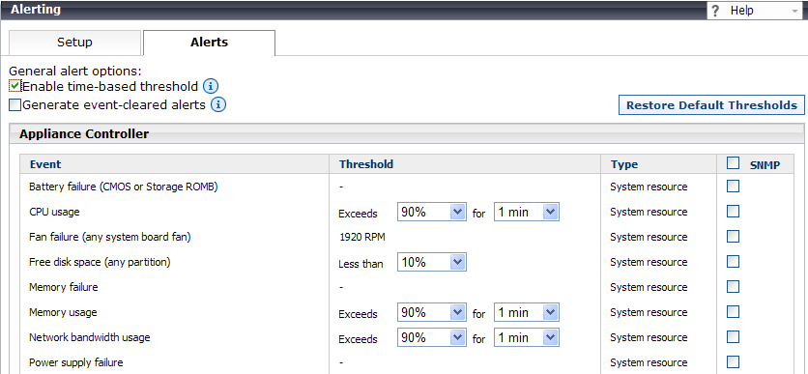Enable SNMP for Battery failure
Image resolution: width=808 pixels, height=374 pixels.
coord(733,186)
